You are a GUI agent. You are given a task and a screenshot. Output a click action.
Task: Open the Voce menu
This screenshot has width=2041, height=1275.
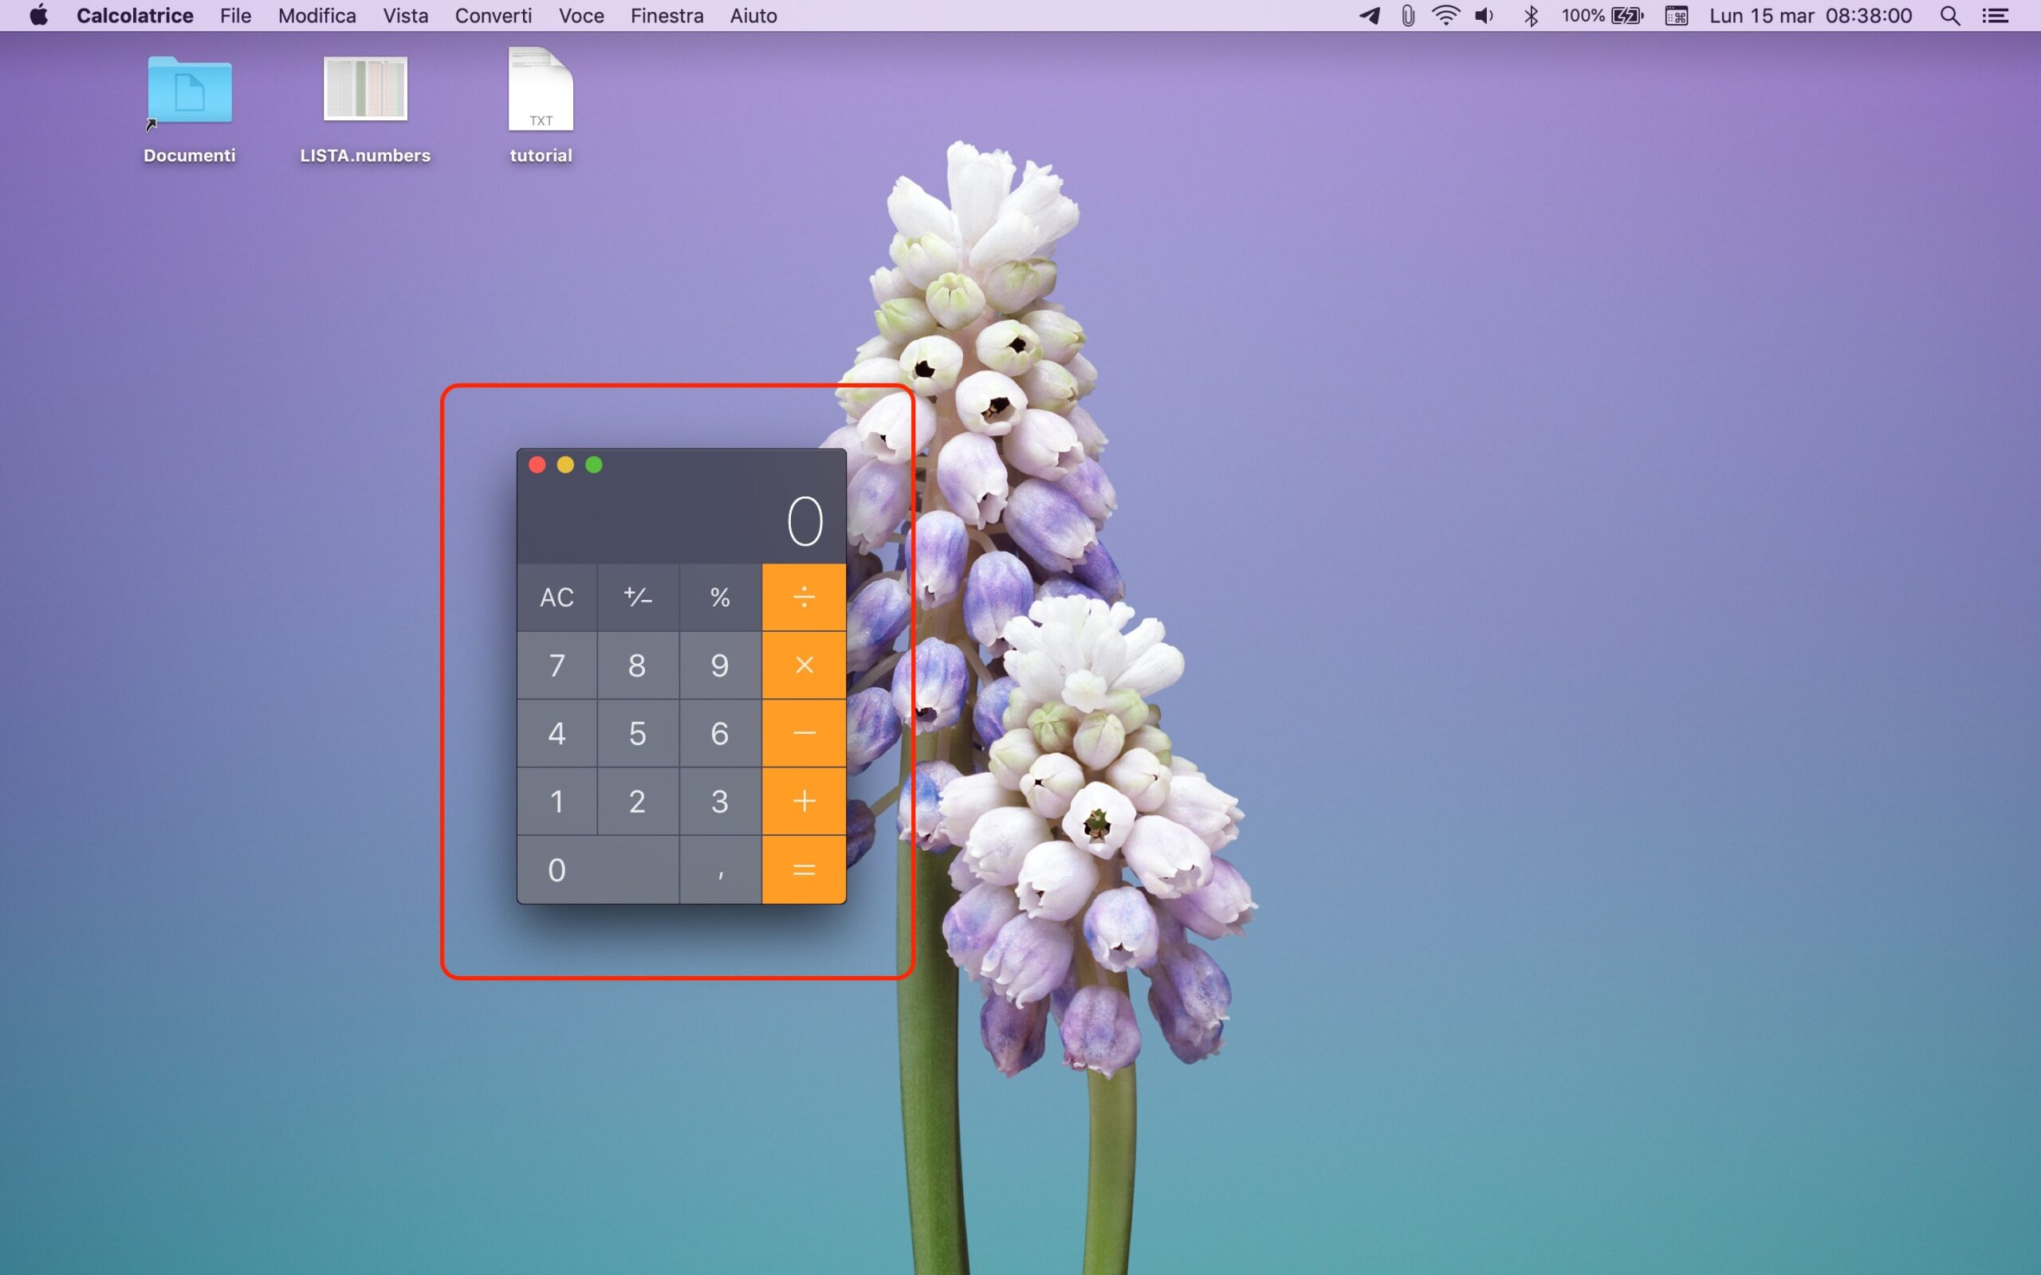pyautogui.click(x=581, y=16)
